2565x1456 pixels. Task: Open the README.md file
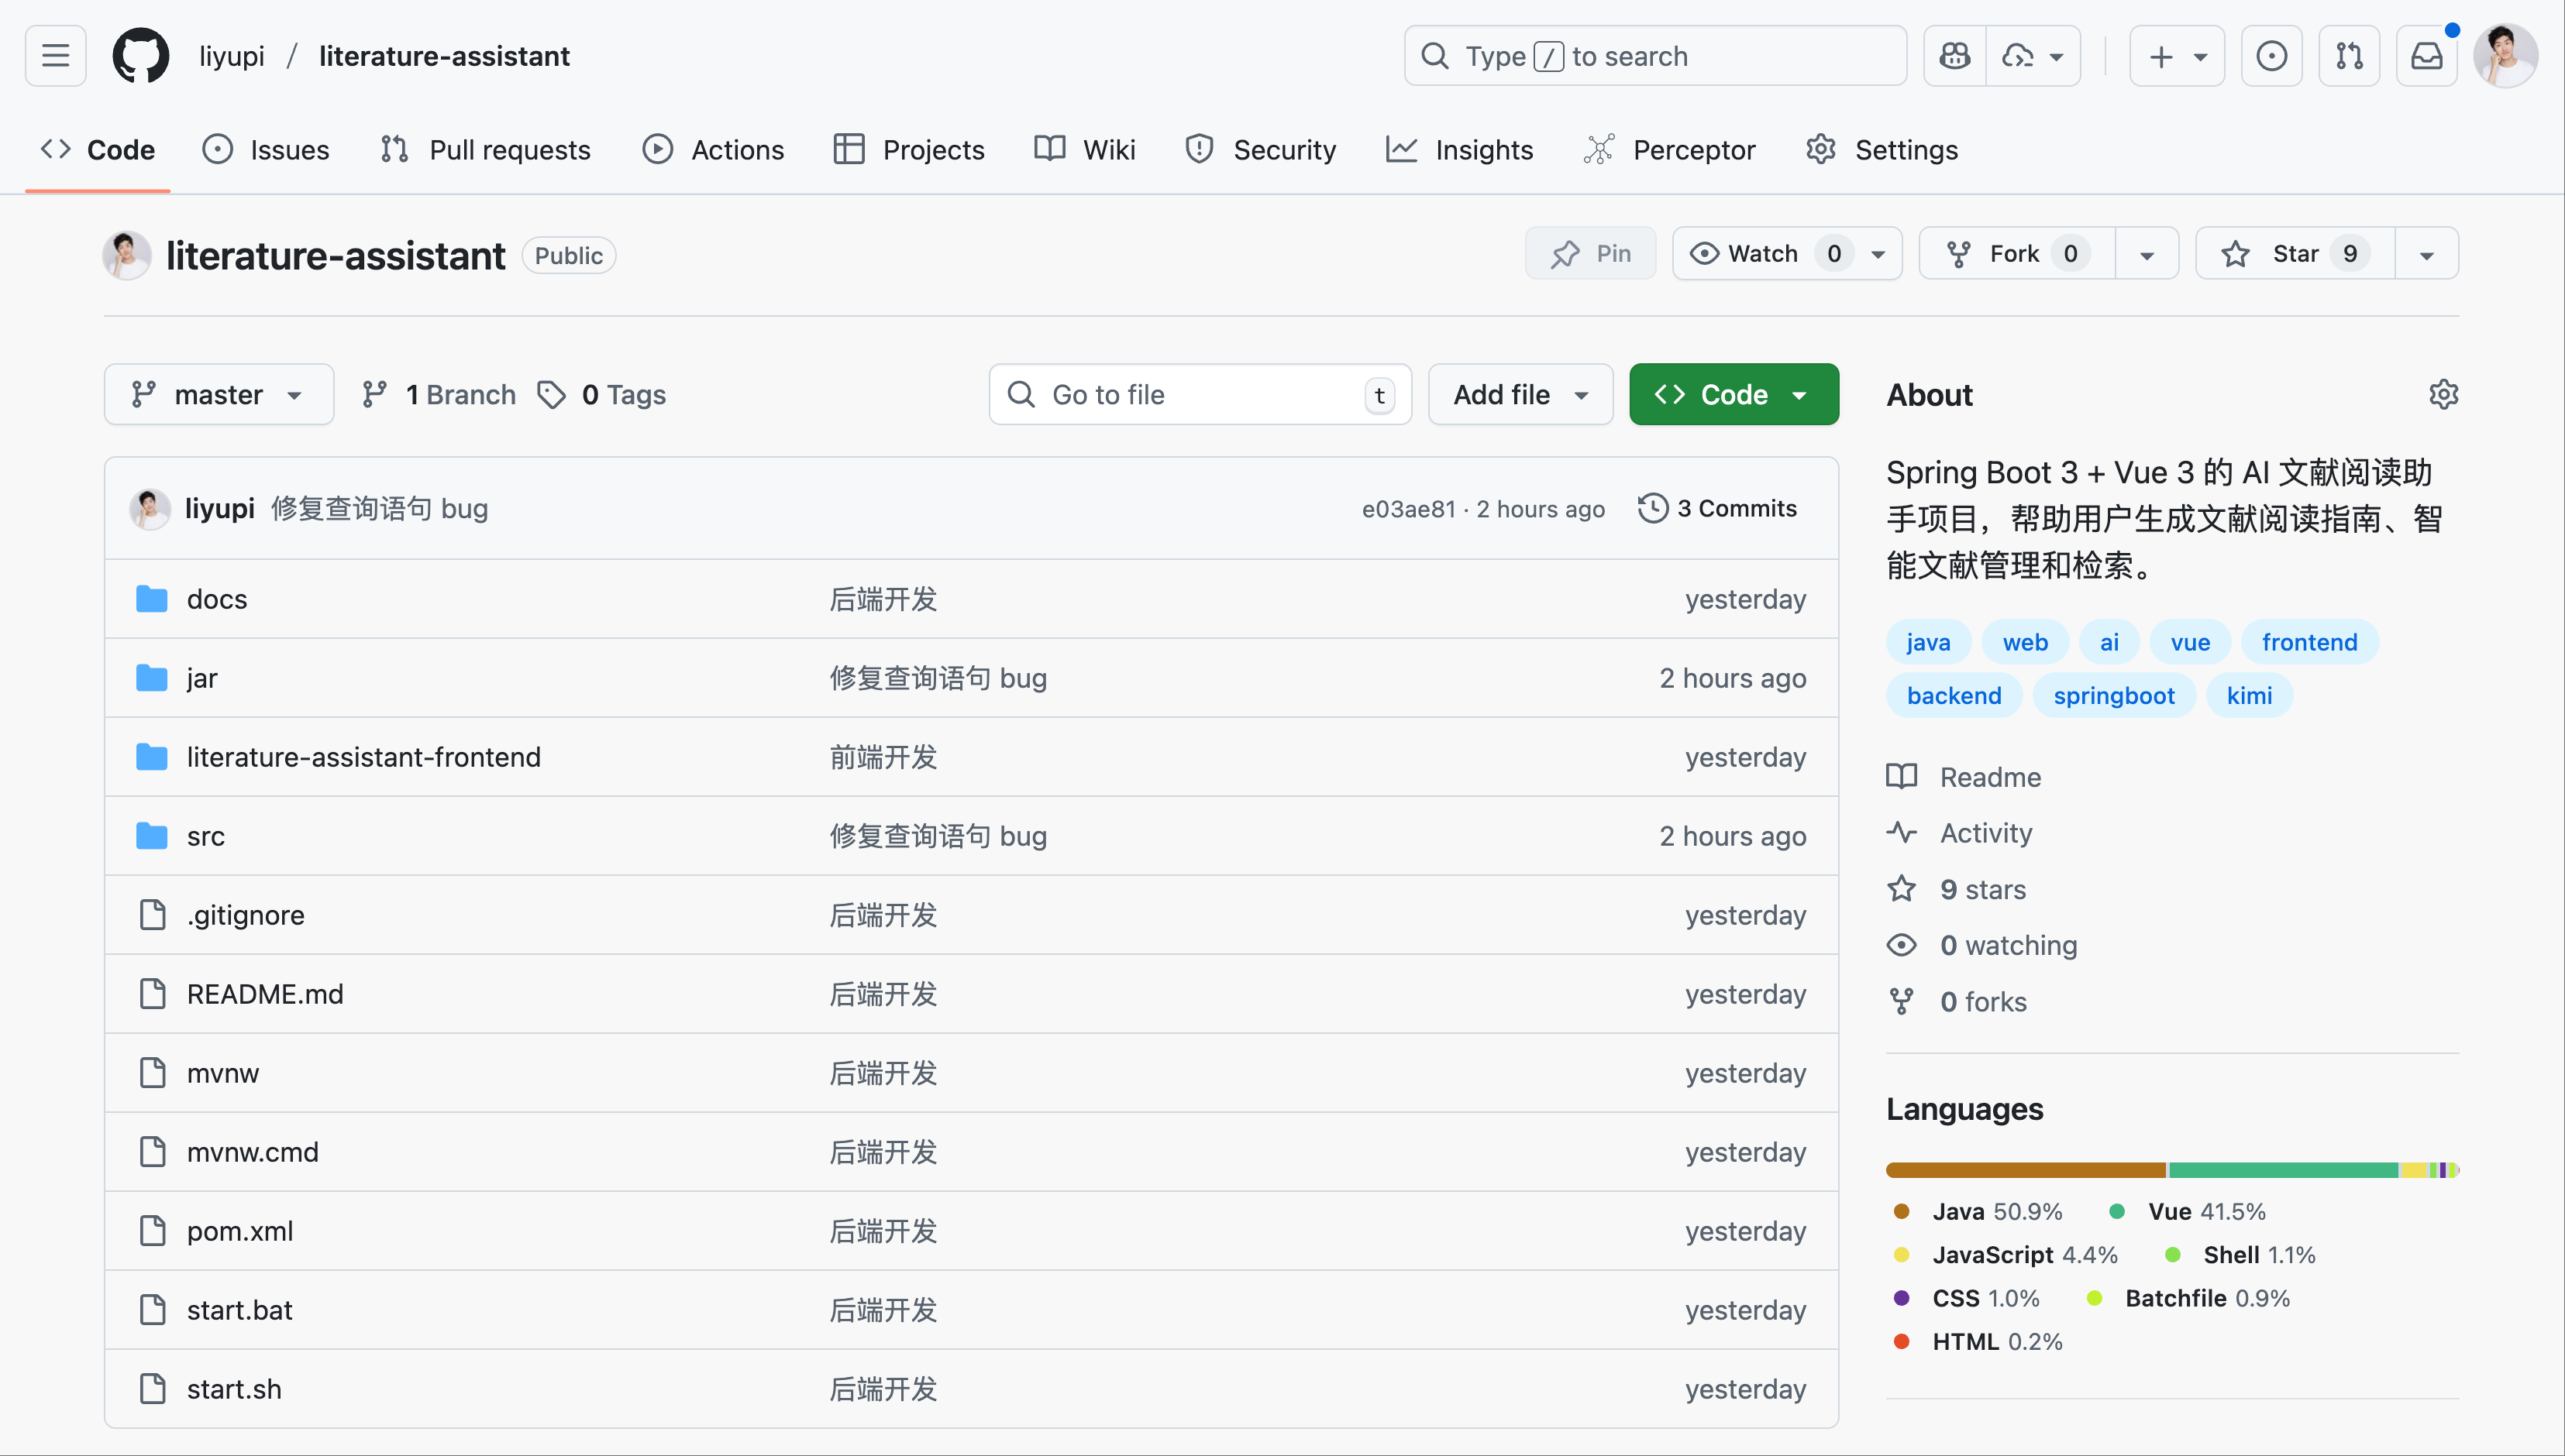tap(264, 994)
